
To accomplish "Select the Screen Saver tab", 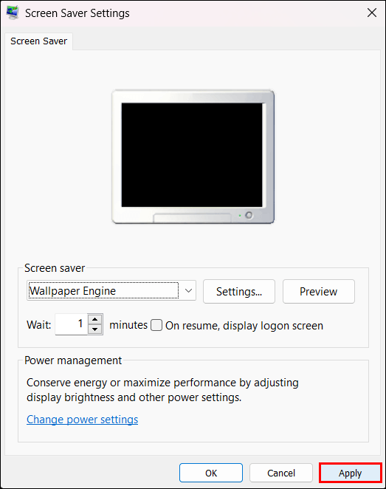I will coord(38,41).
